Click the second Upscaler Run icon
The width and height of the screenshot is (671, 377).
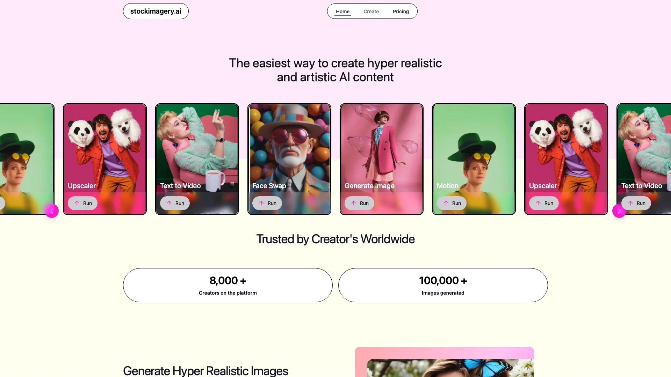click(x=538, y=203)
